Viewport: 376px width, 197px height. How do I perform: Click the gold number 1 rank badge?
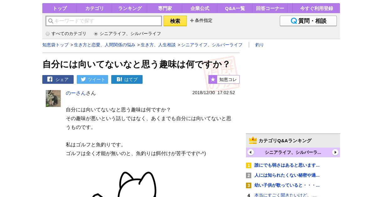tap(248, 165)
